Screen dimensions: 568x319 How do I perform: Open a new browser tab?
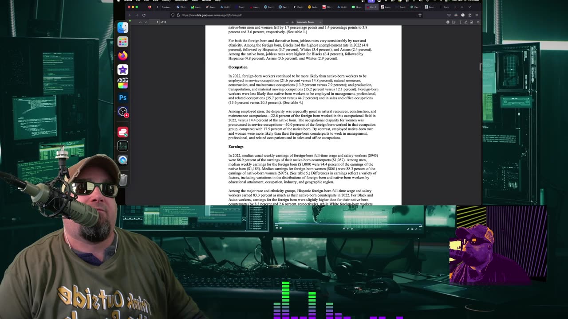[x=462, y=7]
